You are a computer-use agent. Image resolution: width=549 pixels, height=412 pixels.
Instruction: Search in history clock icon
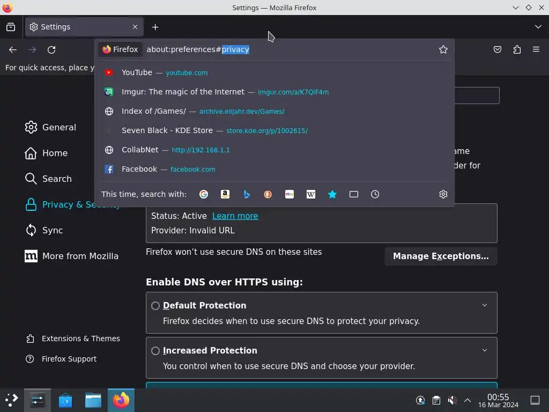coord(375,194)
